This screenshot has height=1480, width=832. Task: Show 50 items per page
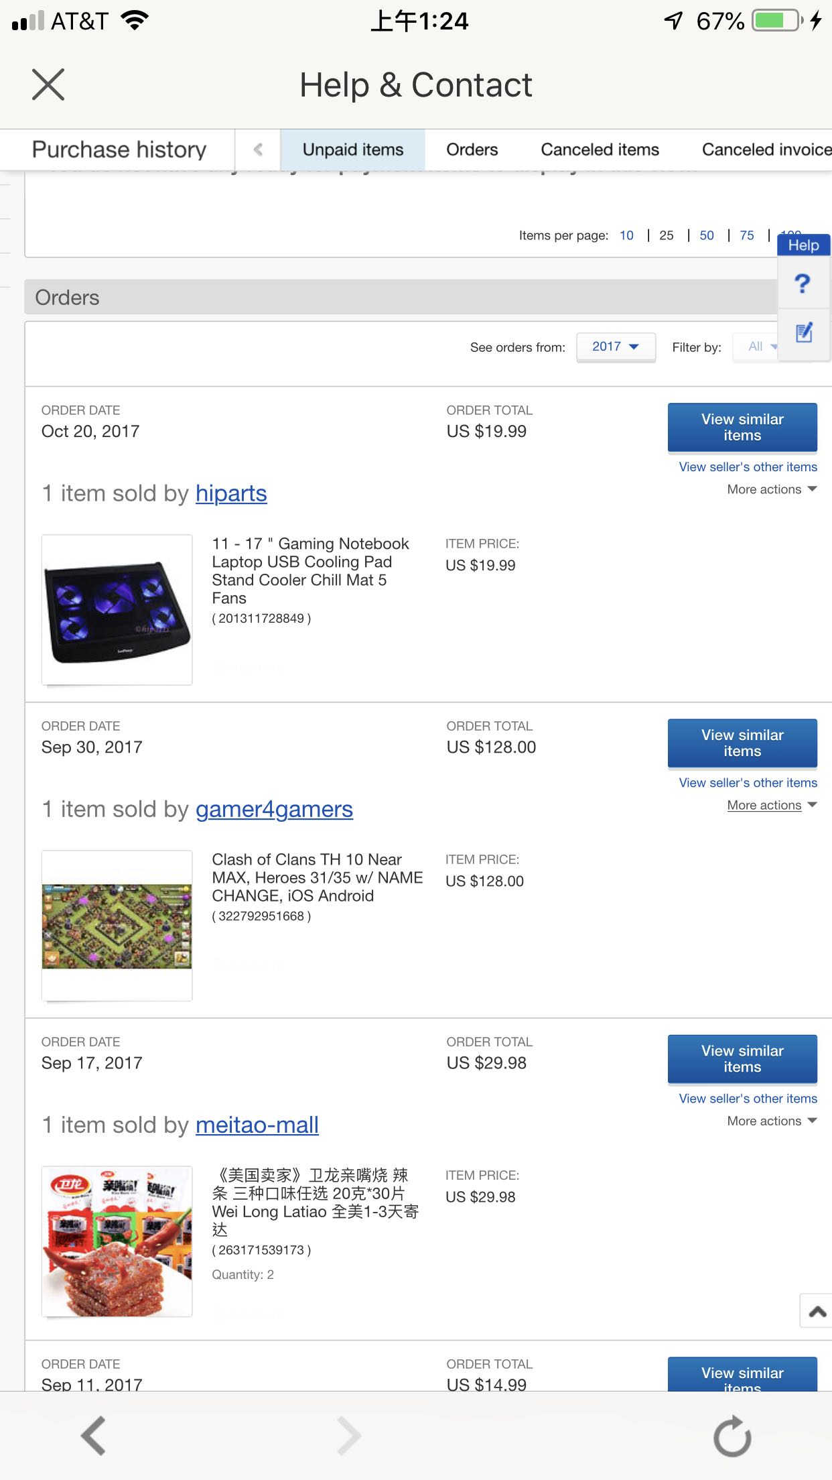(707, 235)
